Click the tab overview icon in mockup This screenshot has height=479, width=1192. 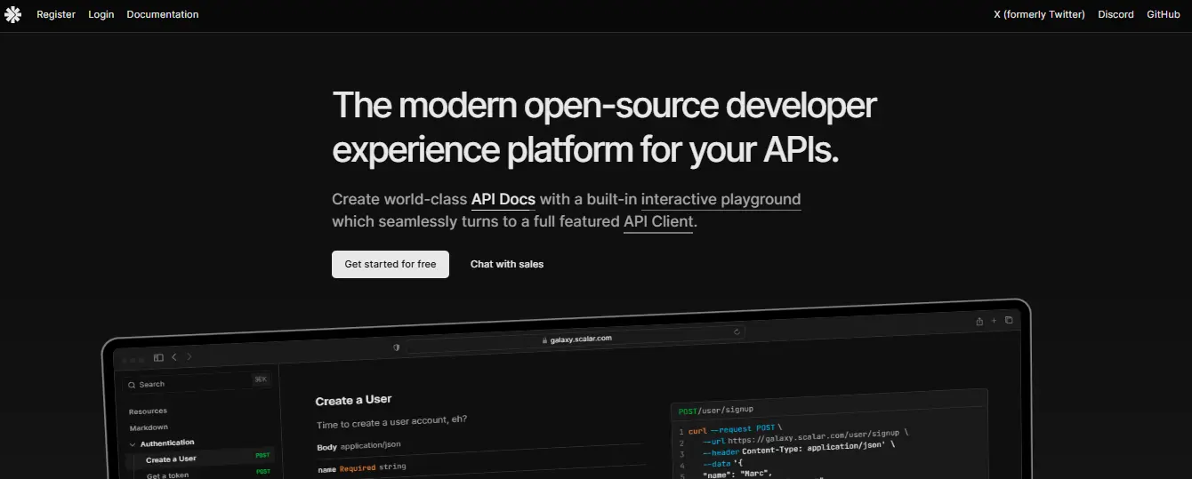[x=1009, y=320]
